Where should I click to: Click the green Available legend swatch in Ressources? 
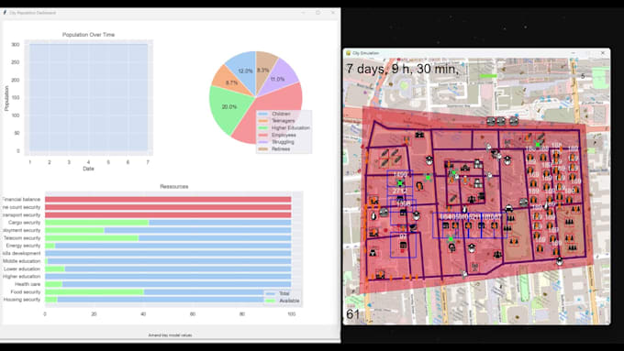(x=270, y=301)
